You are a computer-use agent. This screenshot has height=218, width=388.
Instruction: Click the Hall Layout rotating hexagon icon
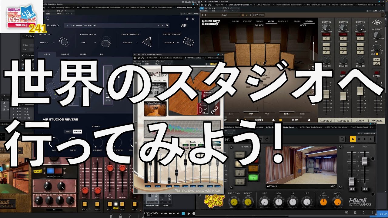pos(64,42)
